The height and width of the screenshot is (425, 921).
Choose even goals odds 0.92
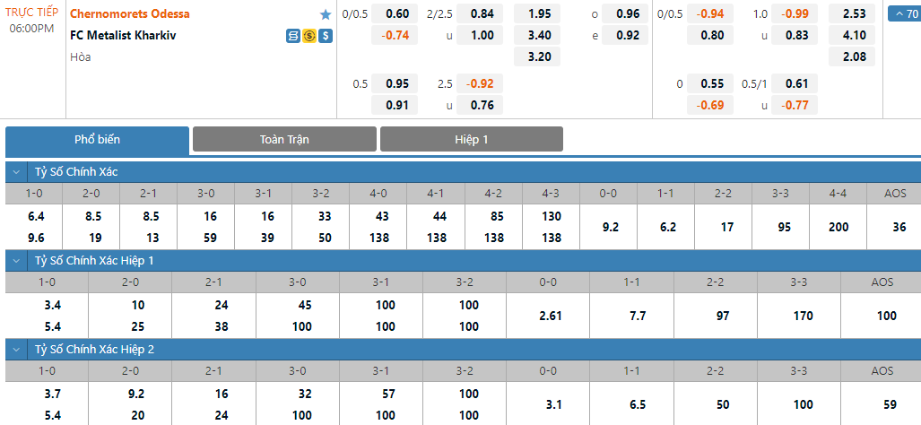[625, 36]
